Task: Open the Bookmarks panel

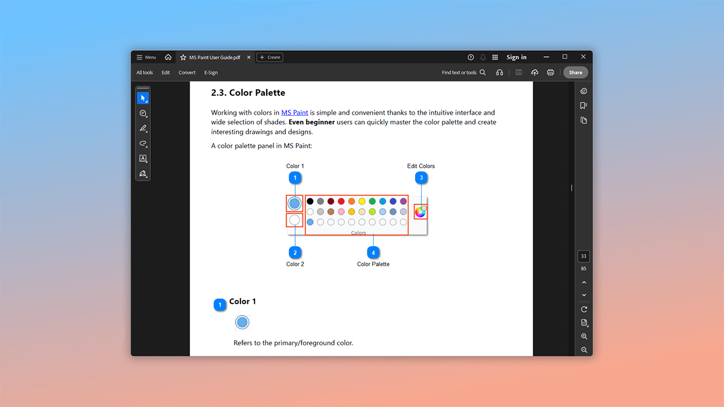Action: click(x=583, y=105)
